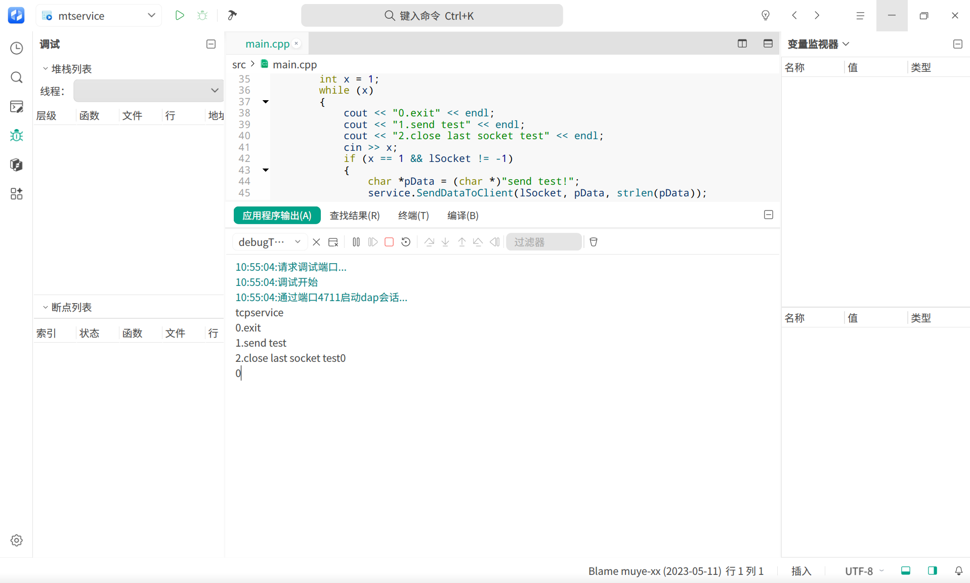Switch to 终端(T) tab
Image resolution: width=970 pixels, height=583 pixels.
coord(413,215)
